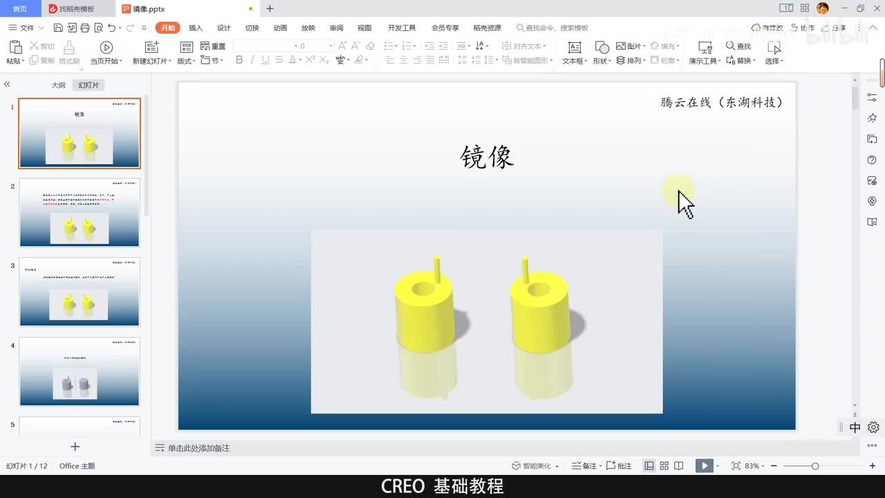Switch to slide sorter grid view icon
Image resolution: width=885 pixels, height=498 pixels.
tap(664, 466)
